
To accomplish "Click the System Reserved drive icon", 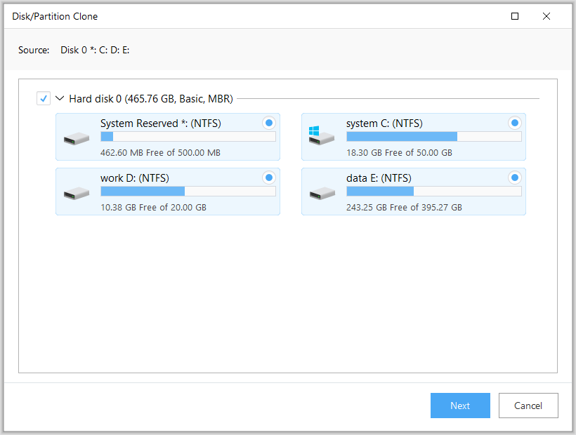I will point(75,137).
